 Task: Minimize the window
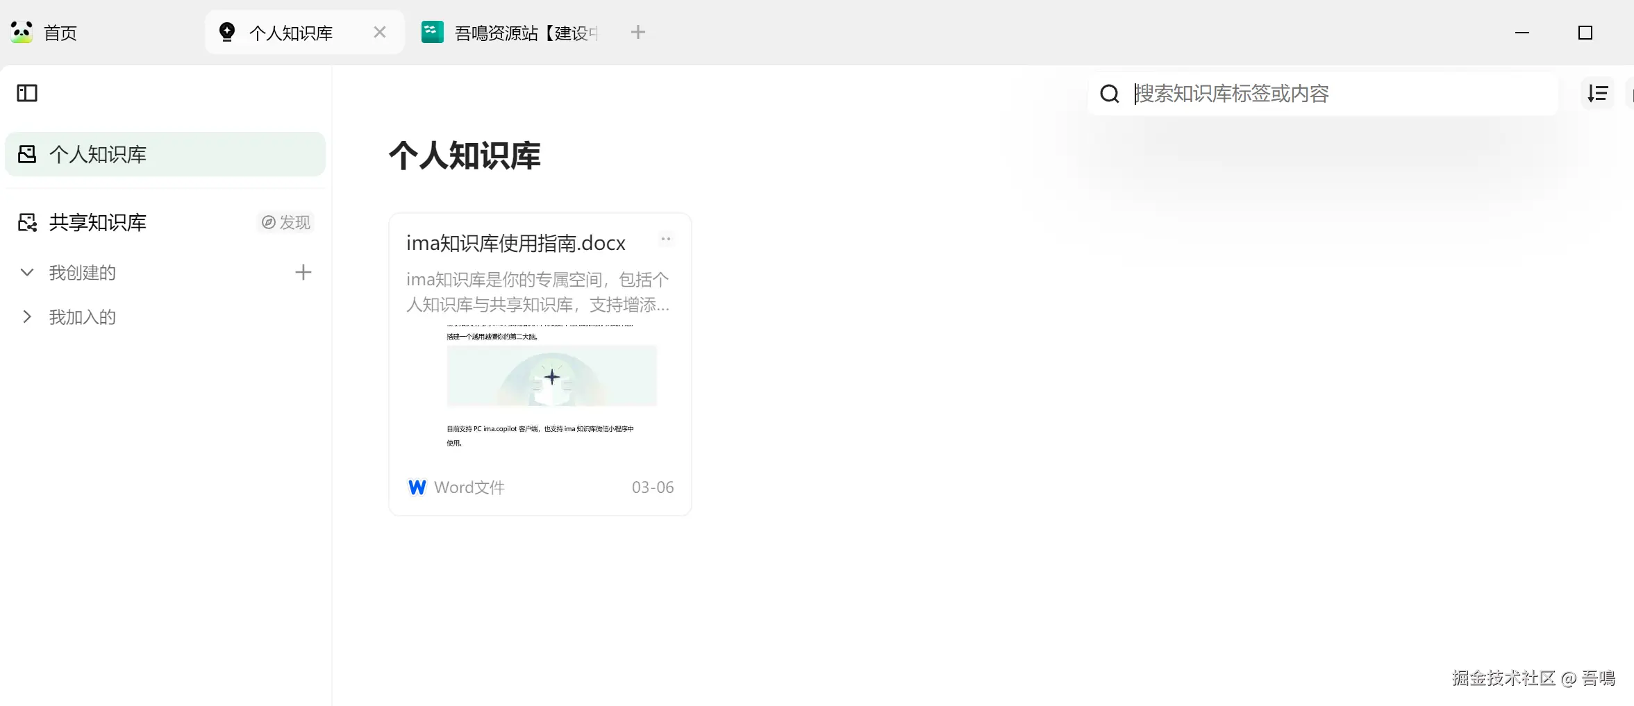tap(1522, 33)
